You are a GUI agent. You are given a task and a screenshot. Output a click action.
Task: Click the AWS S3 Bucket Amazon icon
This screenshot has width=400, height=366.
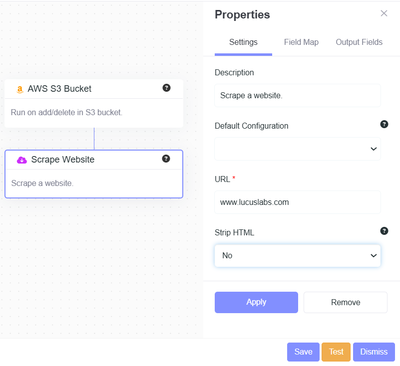pyautogui.click(x=20, y=89)
